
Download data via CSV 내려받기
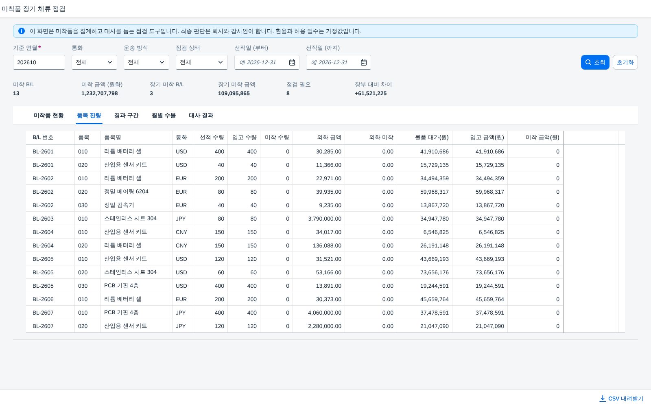(621, 398)
